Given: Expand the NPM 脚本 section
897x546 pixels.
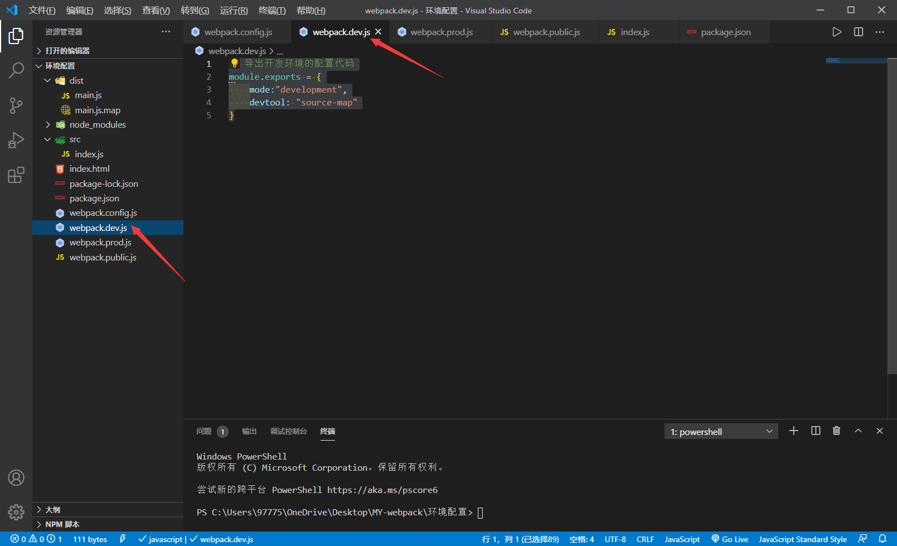Looking at the screenshot, I should point(108,524).
